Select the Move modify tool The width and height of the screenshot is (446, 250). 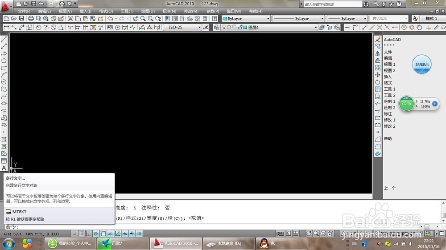(x=378, y=75)
